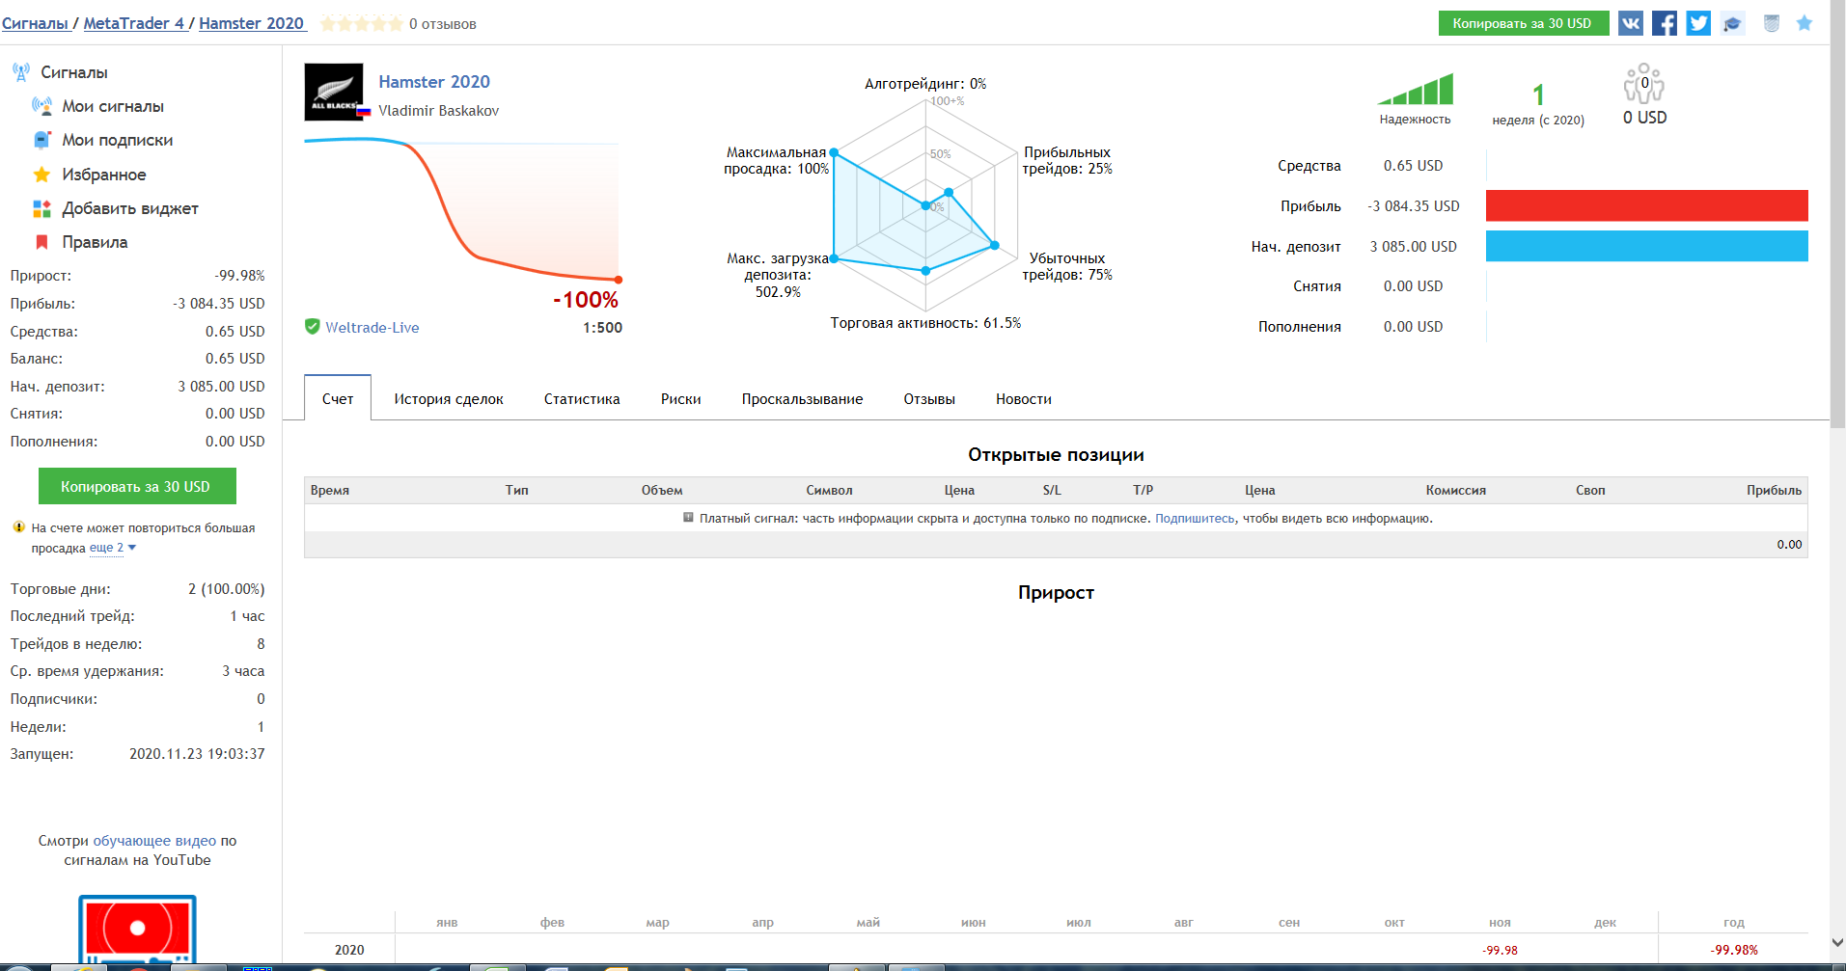Click the green verified shield beside Weltrade-Live
Screen dimensions: 1846x971
pyautogui.click(x=313, y=327)
